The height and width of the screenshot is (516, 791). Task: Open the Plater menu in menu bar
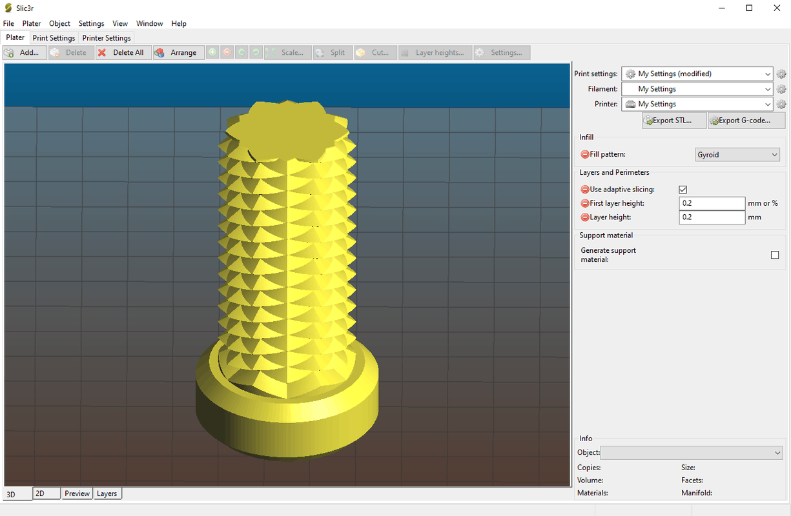coord(32,23)
